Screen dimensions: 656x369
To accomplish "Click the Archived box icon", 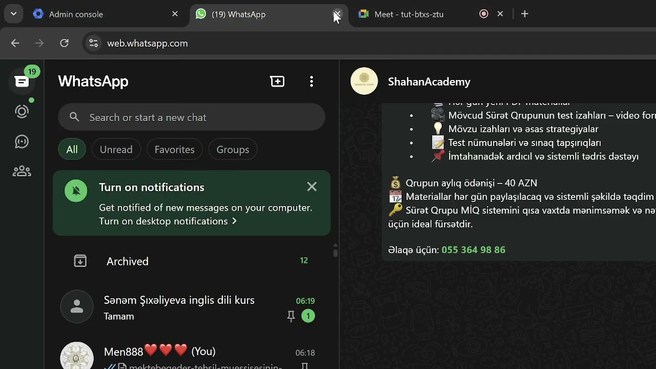I will 80,261.
